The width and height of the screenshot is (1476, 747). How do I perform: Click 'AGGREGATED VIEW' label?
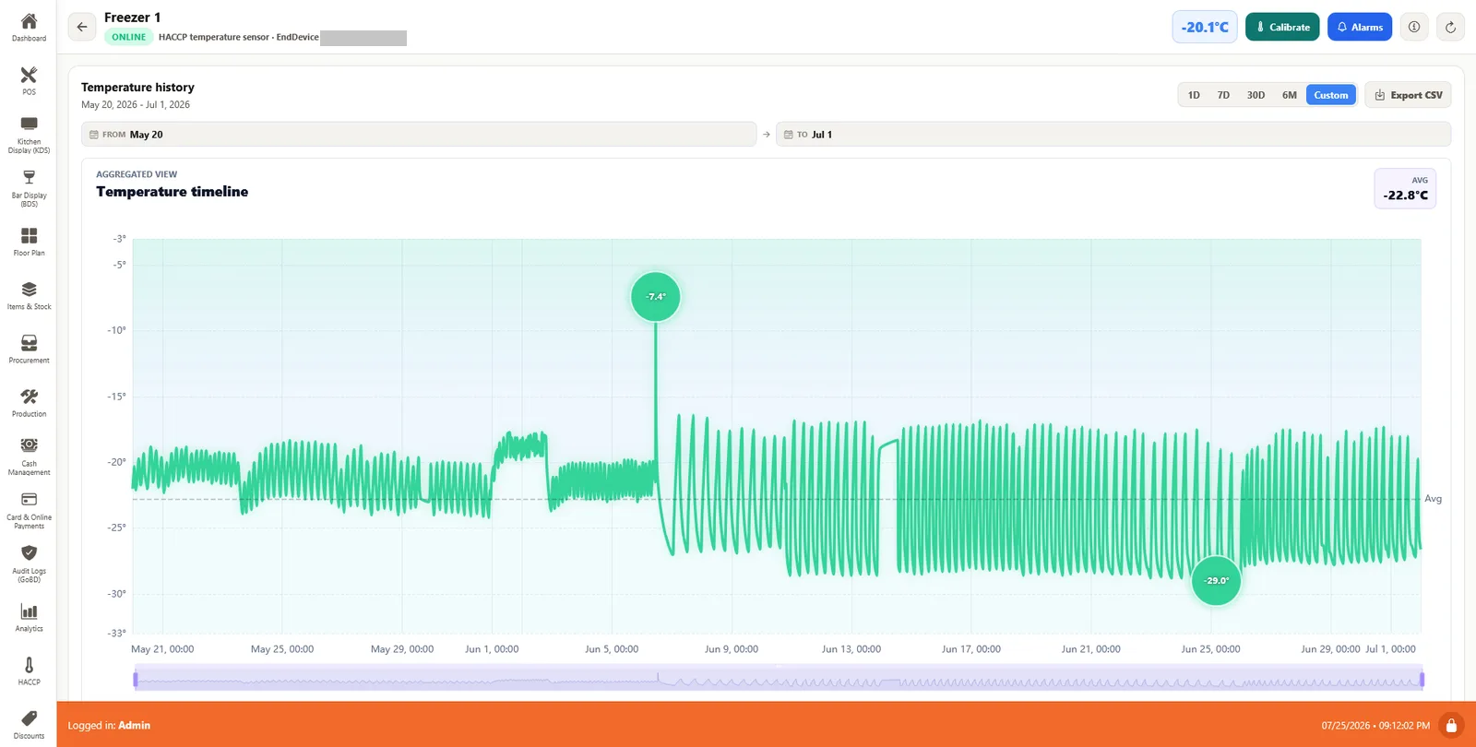(137, 174)
